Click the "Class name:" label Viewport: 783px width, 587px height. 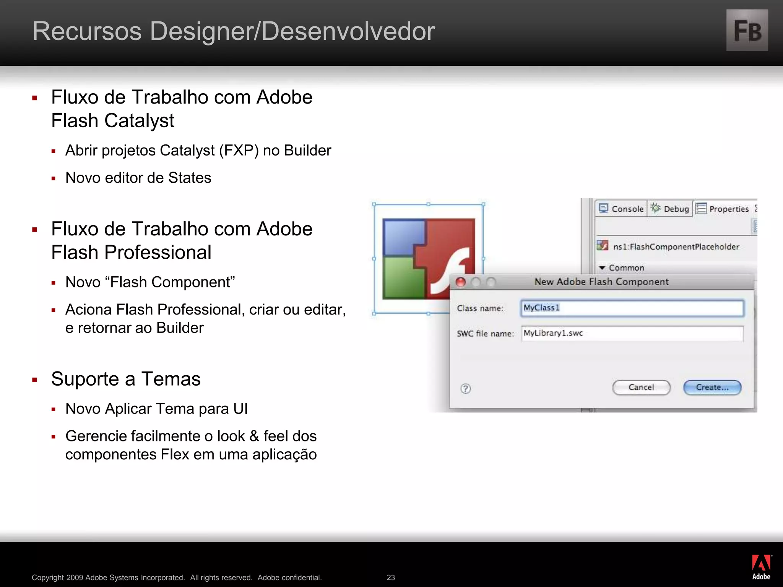click(x=480, y=308)
